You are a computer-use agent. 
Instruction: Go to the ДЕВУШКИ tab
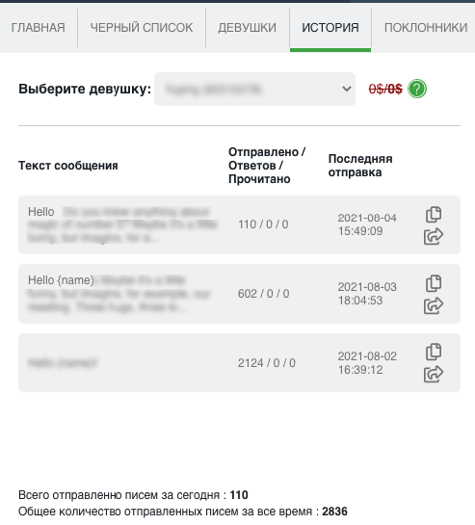click(248, 28)
